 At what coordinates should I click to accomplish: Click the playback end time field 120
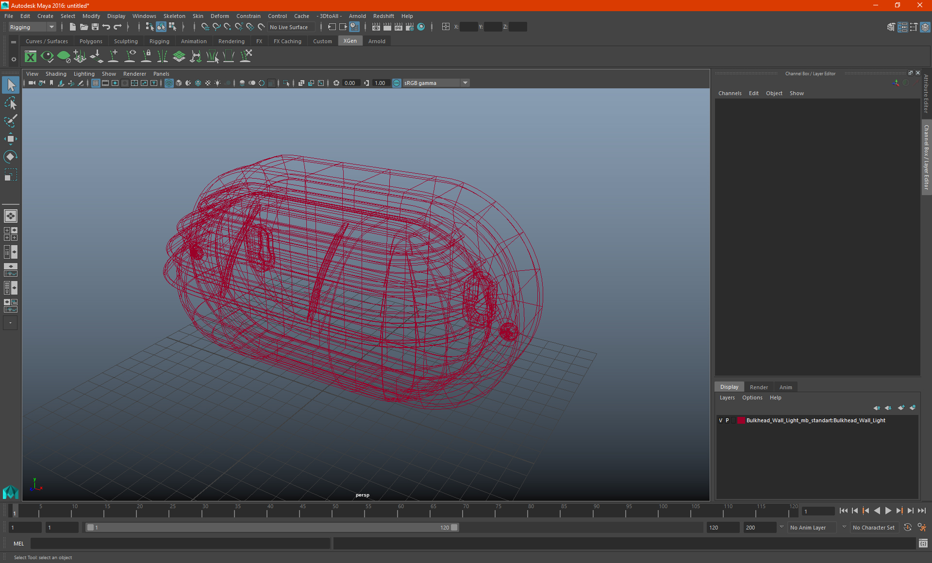point(723,528)
